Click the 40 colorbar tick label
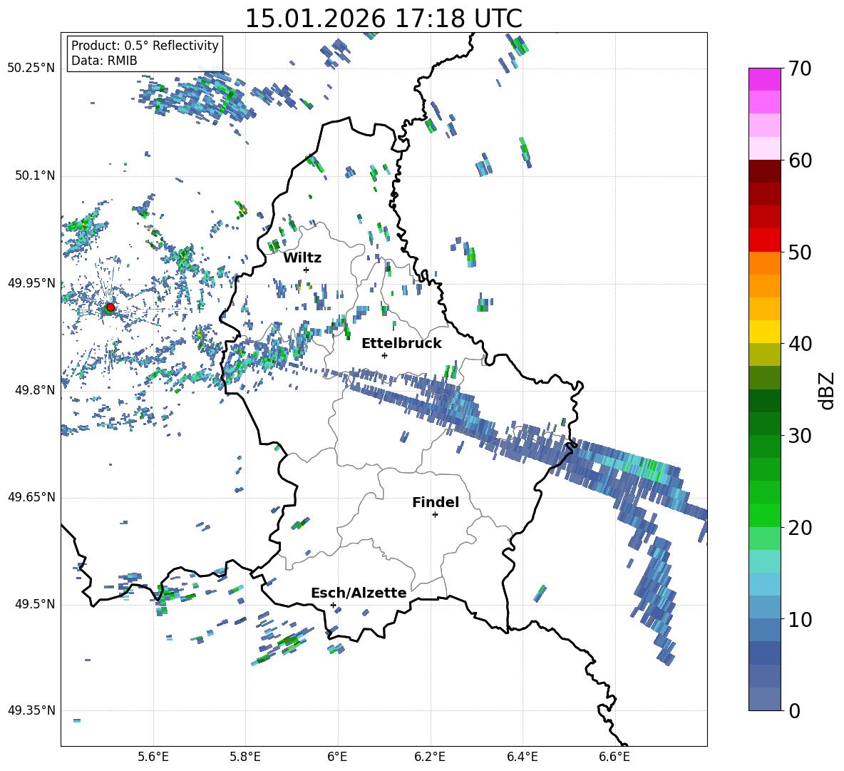The width and height of the screenshot is (844, 771). [x=800, y=344]
